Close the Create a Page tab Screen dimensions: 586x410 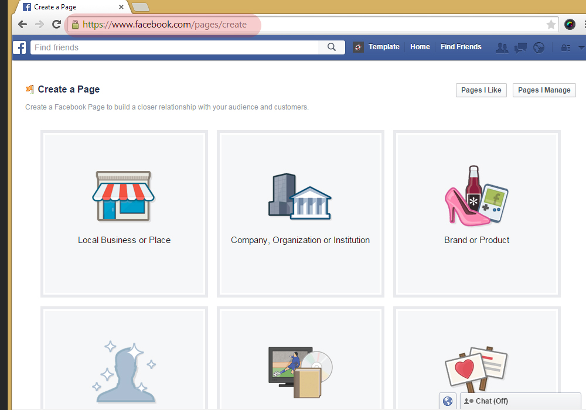tap(121, 7)
